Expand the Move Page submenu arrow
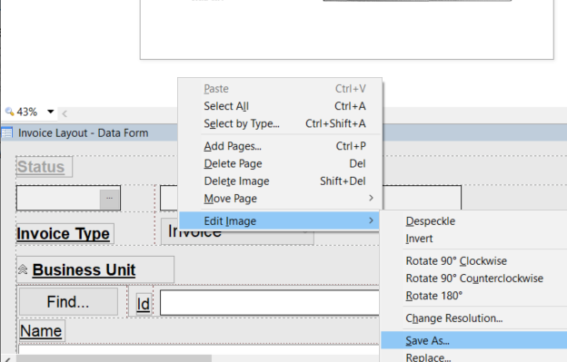Viewport: 567px width, 362px height. tap(371, 198)
